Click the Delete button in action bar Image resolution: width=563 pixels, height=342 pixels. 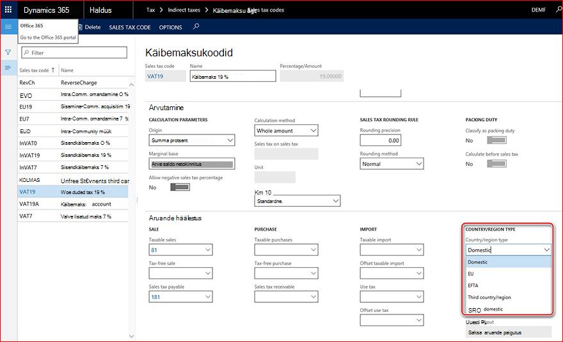tap(90, 27)
